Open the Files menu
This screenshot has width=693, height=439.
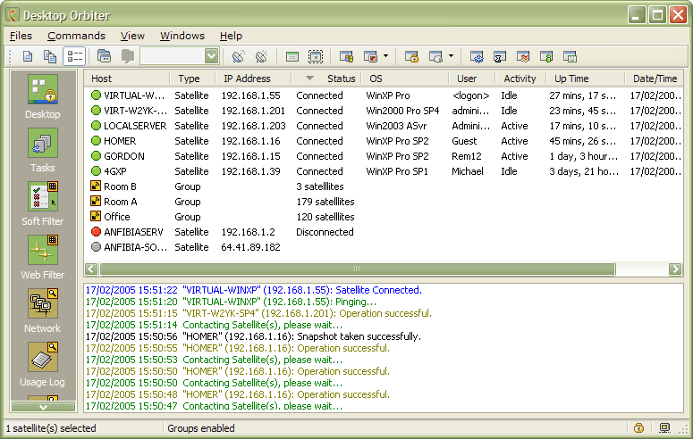tap(21, 36)
